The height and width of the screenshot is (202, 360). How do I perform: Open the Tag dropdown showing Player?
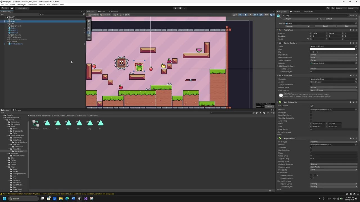pyautogui.click(x=302, y=19)
